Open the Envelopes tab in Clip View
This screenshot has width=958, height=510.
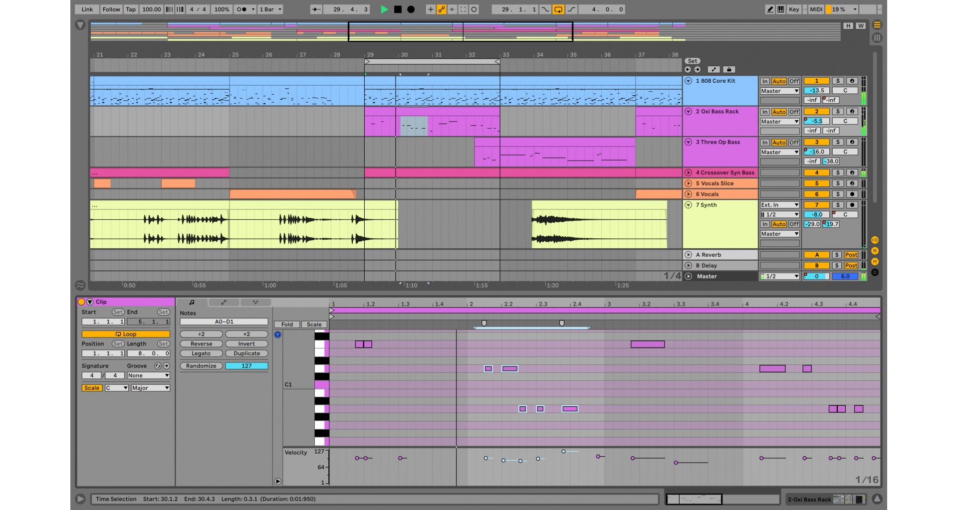click(x=224, y=302)
